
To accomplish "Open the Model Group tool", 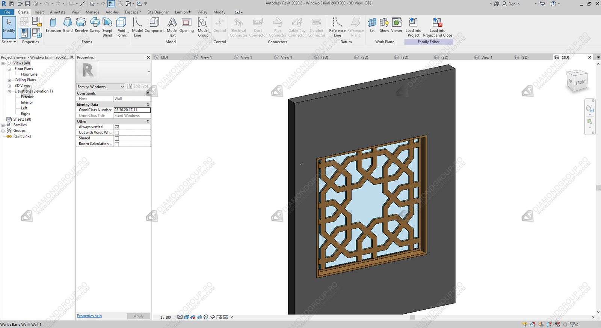I will coord(203,27).
